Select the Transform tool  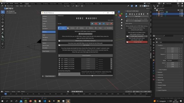[3, 29]
